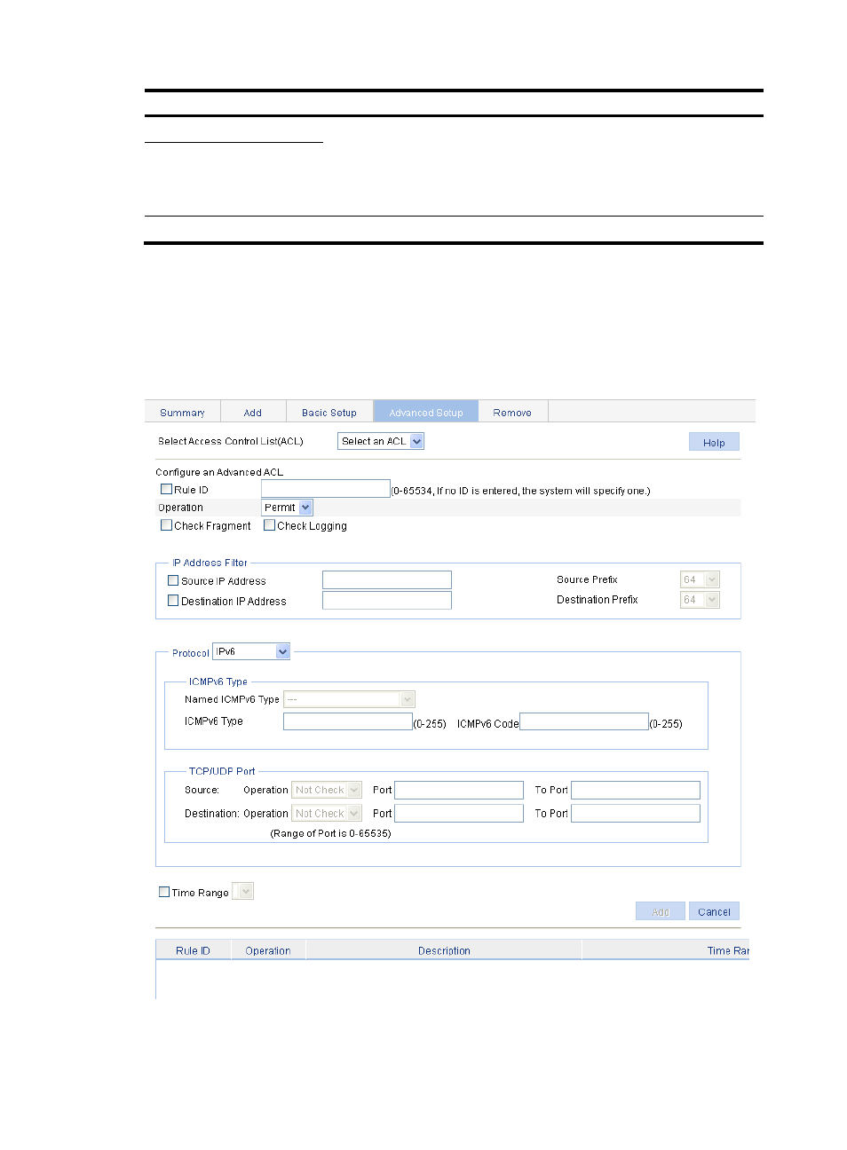This screenshot has width=847, height=1150.
Task: Enable the Rule ID checkbox
Action: click(x=166, y=489)
